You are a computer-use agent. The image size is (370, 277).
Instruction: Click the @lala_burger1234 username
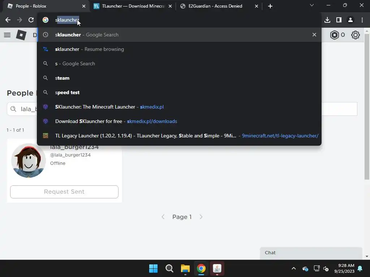tap(70, 155)
